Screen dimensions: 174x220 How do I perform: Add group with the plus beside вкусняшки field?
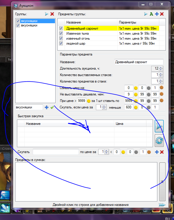46,108
